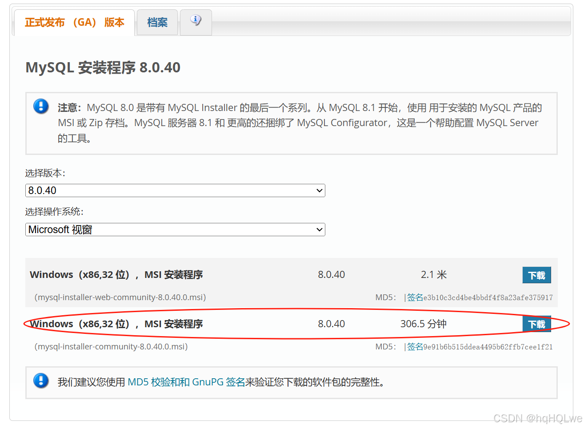
Task: Click 8.0.40 version cell in the 2.1 米 row
Action: click(332, 275)
